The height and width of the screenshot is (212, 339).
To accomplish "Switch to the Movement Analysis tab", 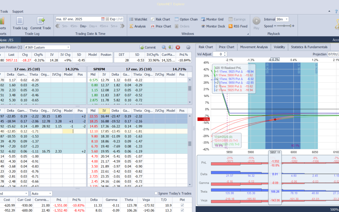I will 254,47.
